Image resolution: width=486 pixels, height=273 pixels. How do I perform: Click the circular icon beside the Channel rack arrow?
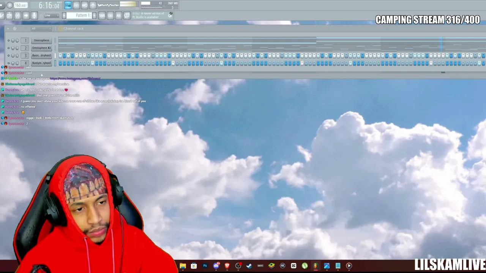click(x=15, y=28)
